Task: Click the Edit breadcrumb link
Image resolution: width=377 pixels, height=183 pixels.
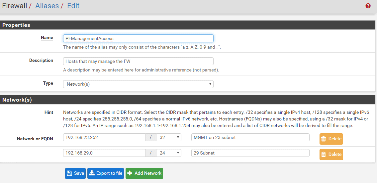Action: coord(73,6)
